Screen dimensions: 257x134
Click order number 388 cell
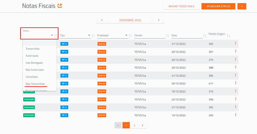point(211,68)
